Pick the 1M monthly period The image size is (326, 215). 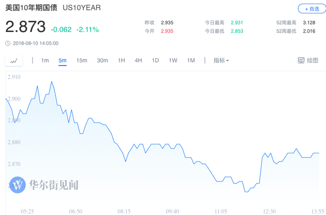pos(191,60)
